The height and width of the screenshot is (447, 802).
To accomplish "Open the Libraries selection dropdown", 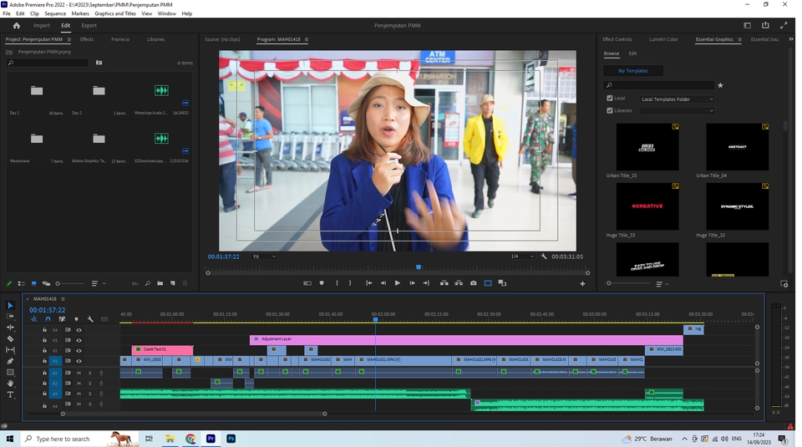I will (677, 111).
